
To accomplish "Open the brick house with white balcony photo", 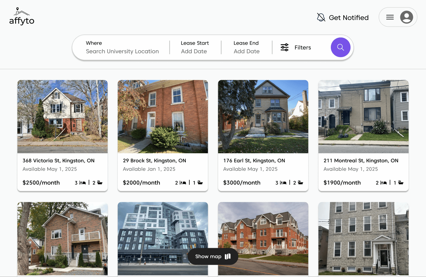I will [x=62, y=239].
